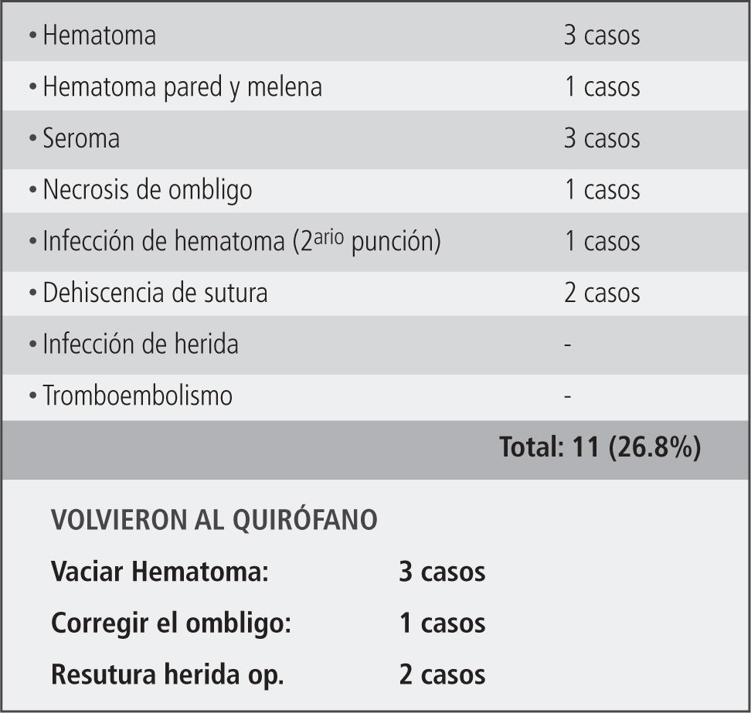
Task: Select the case count for Resutura herida op.
Action: point(442,675)
